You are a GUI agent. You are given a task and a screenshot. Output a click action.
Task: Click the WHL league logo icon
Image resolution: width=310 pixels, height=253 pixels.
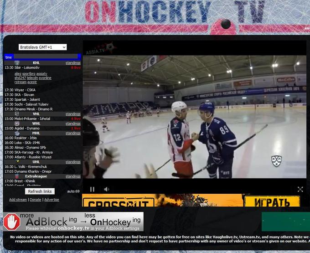17,124
